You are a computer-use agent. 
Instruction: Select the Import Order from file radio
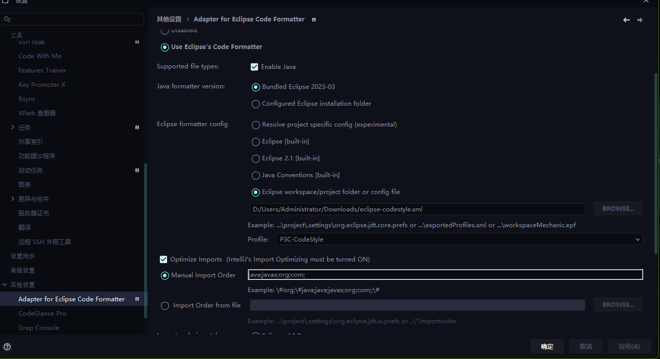tap(164, 305)
